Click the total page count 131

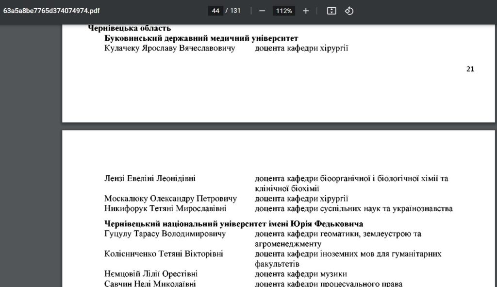235,11
